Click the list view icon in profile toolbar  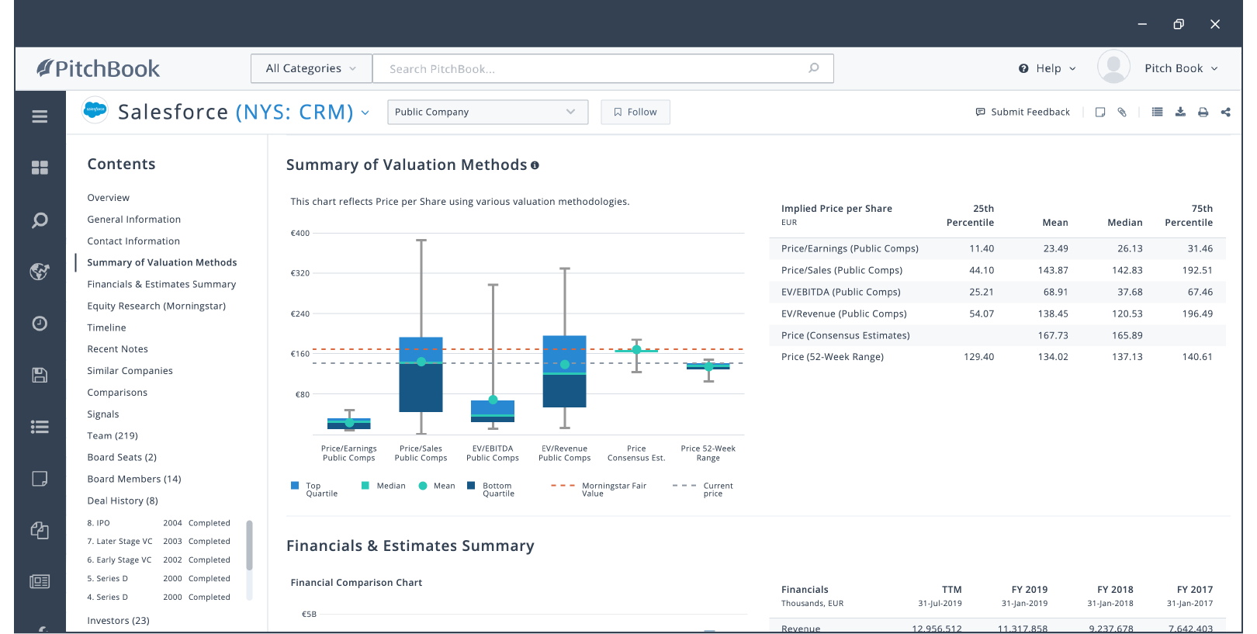[x=1157, y=112]
